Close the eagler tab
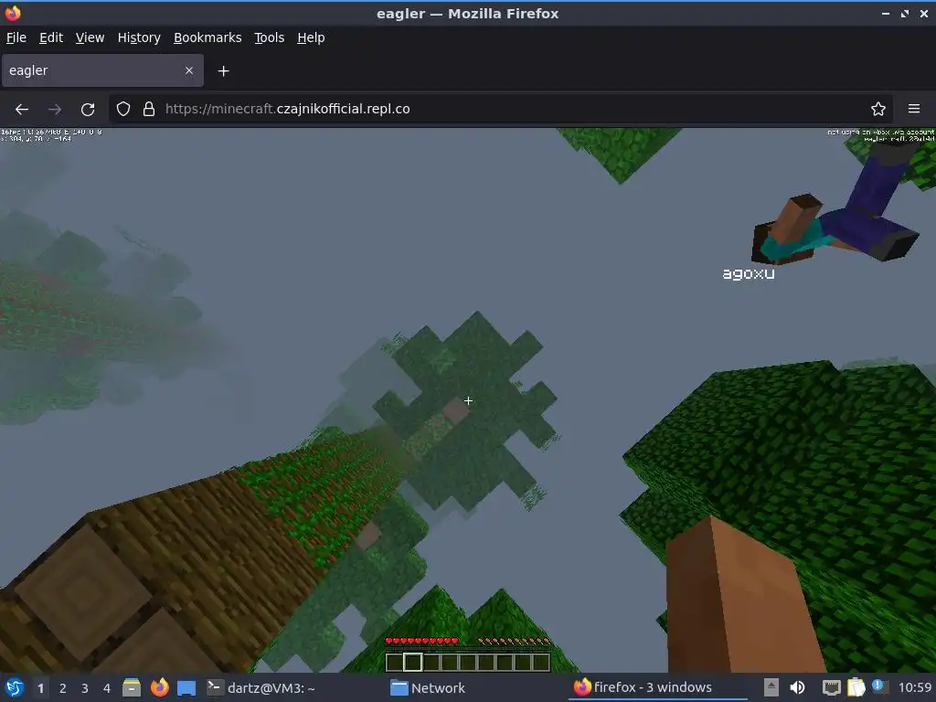Screen dimensions: 936x702 coord(188,70)
